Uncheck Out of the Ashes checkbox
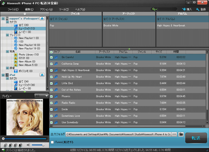This screenshot has height=152, width=209. tap(51, 90)
